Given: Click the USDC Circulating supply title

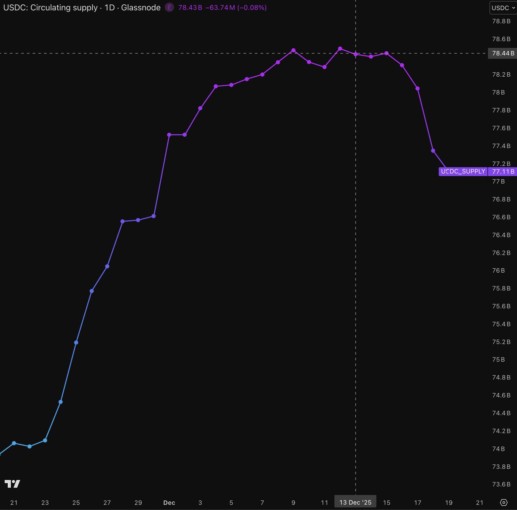Looking at the screenshot, I should [x=82, y=8].
